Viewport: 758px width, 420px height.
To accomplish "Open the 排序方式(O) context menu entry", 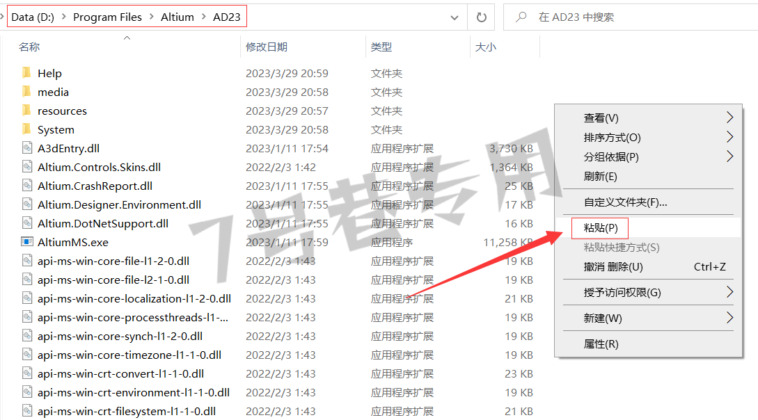I will pyautogui.click(x=648, y=138).
